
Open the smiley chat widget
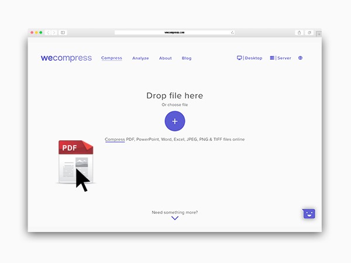pyautogui.click(x=309, y=214)
